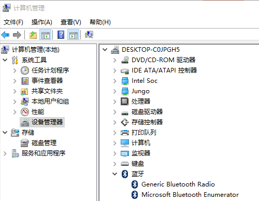Screen dimensions: 259x201
Task: Toggle the show/hide action pane icon
Action: [74, 35]
